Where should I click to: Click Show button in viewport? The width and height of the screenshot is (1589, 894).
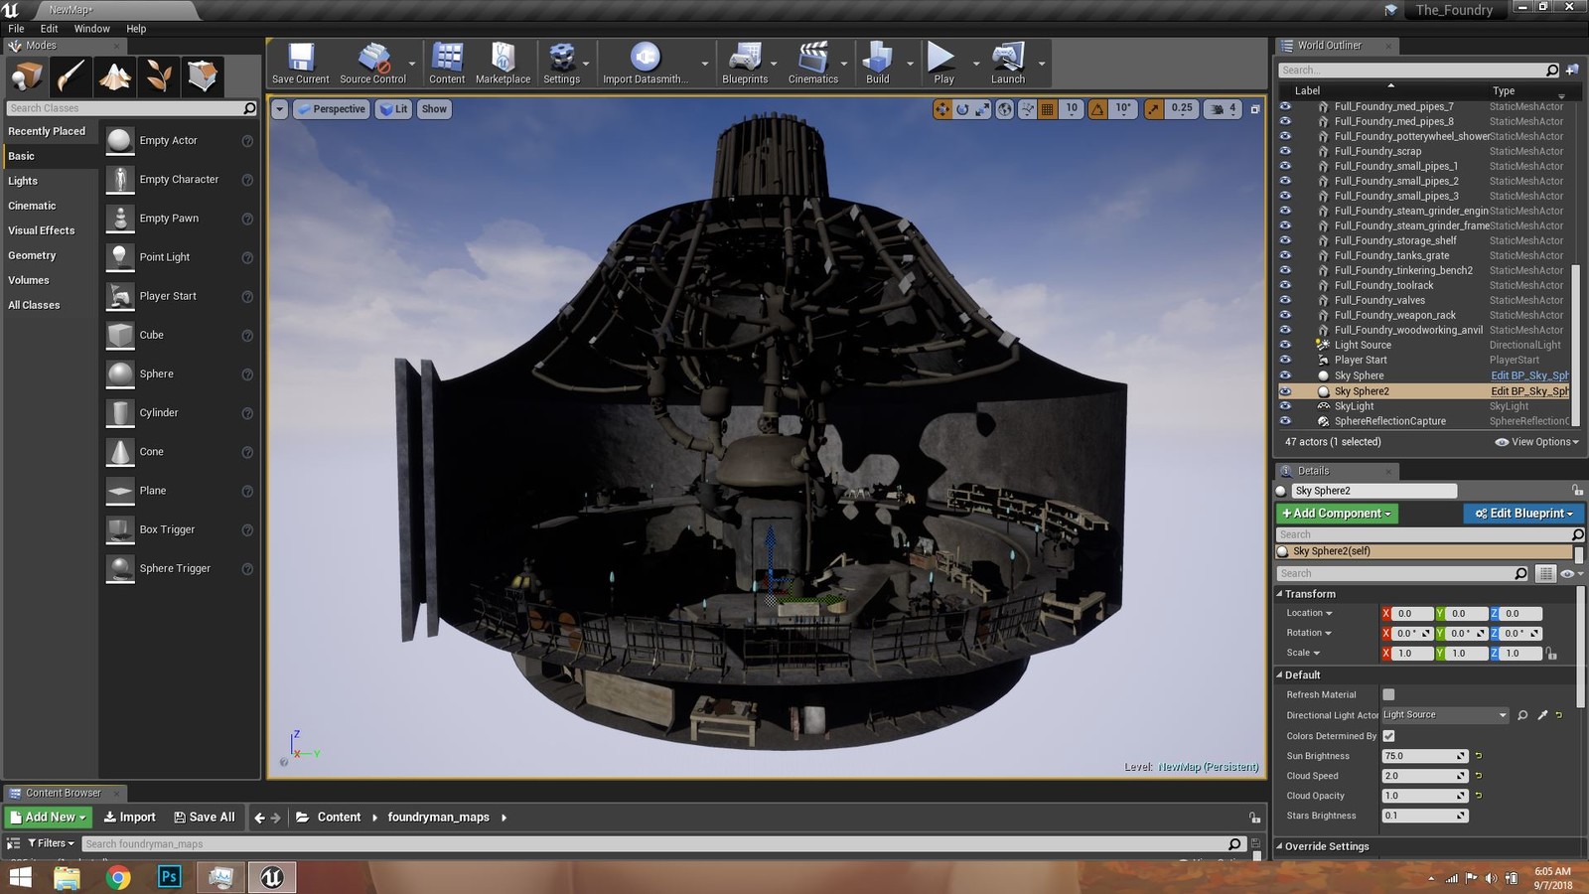pyautogui.click(x=434, y=109)
